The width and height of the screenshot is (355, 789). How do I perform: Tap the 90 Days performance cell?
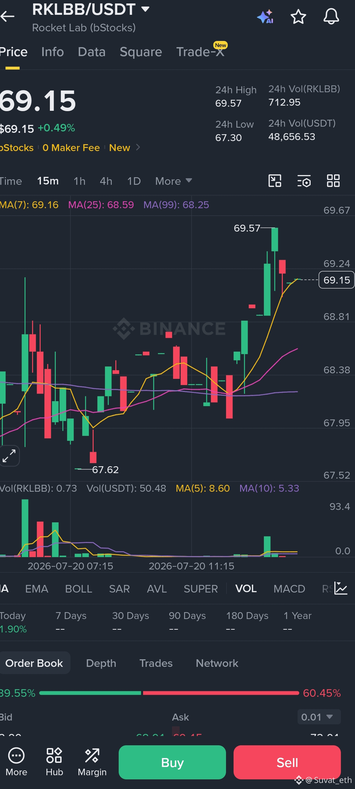coord(187,622)
